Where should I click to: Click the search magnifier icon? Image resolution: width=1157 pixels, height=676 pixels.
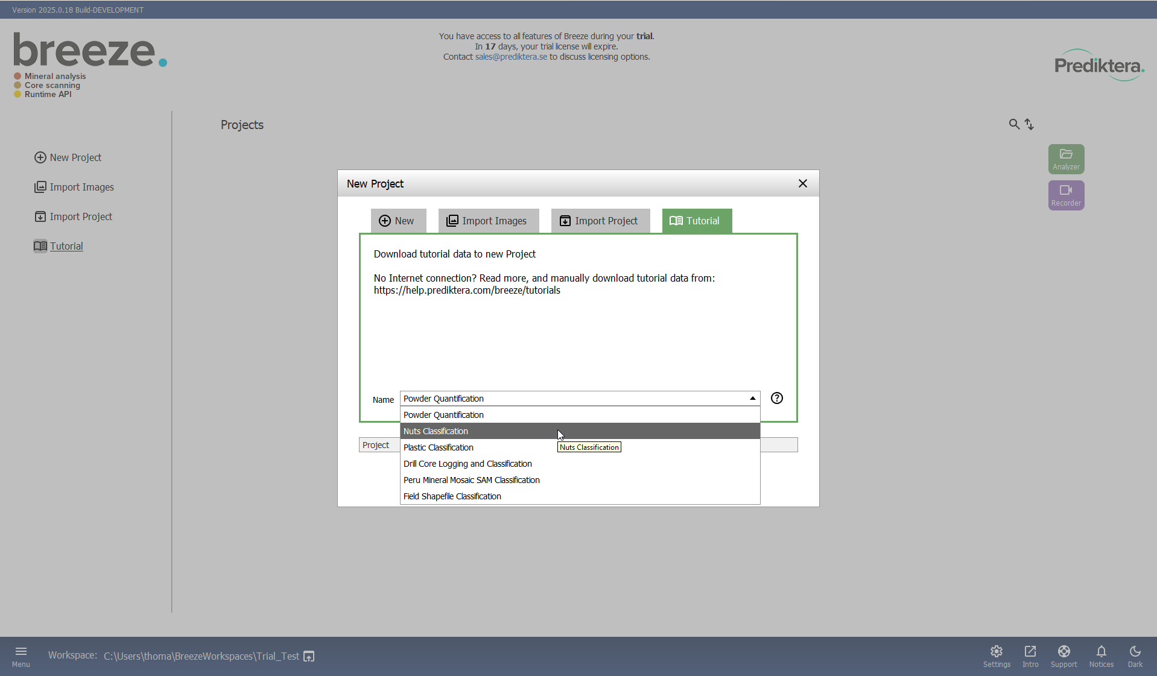coord(1014,124)
